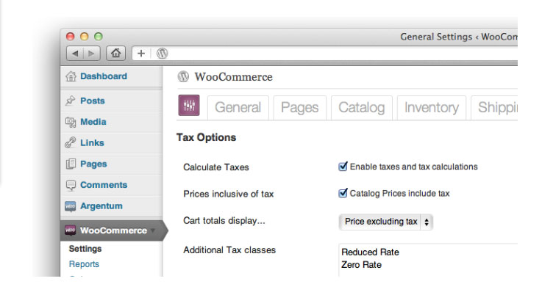Viewport: 542px width, 295px height.
Task: Click the Posts pushpin icon in sidebar
Action: [71, 101]
